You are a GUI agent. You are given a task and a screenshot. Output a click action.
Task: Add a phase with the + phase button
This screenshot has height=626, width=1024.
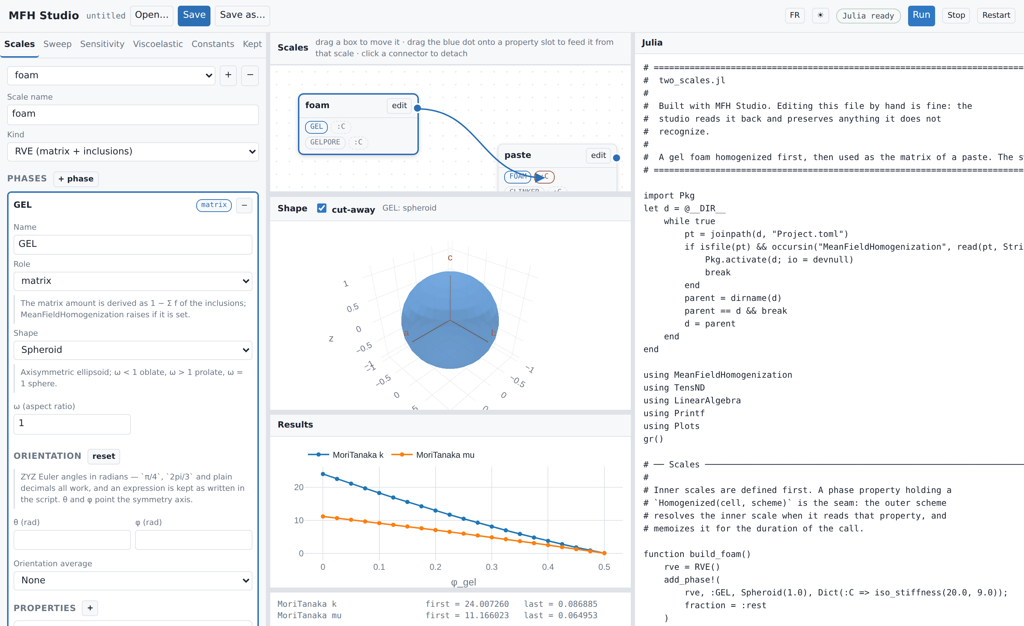point(76,179)
